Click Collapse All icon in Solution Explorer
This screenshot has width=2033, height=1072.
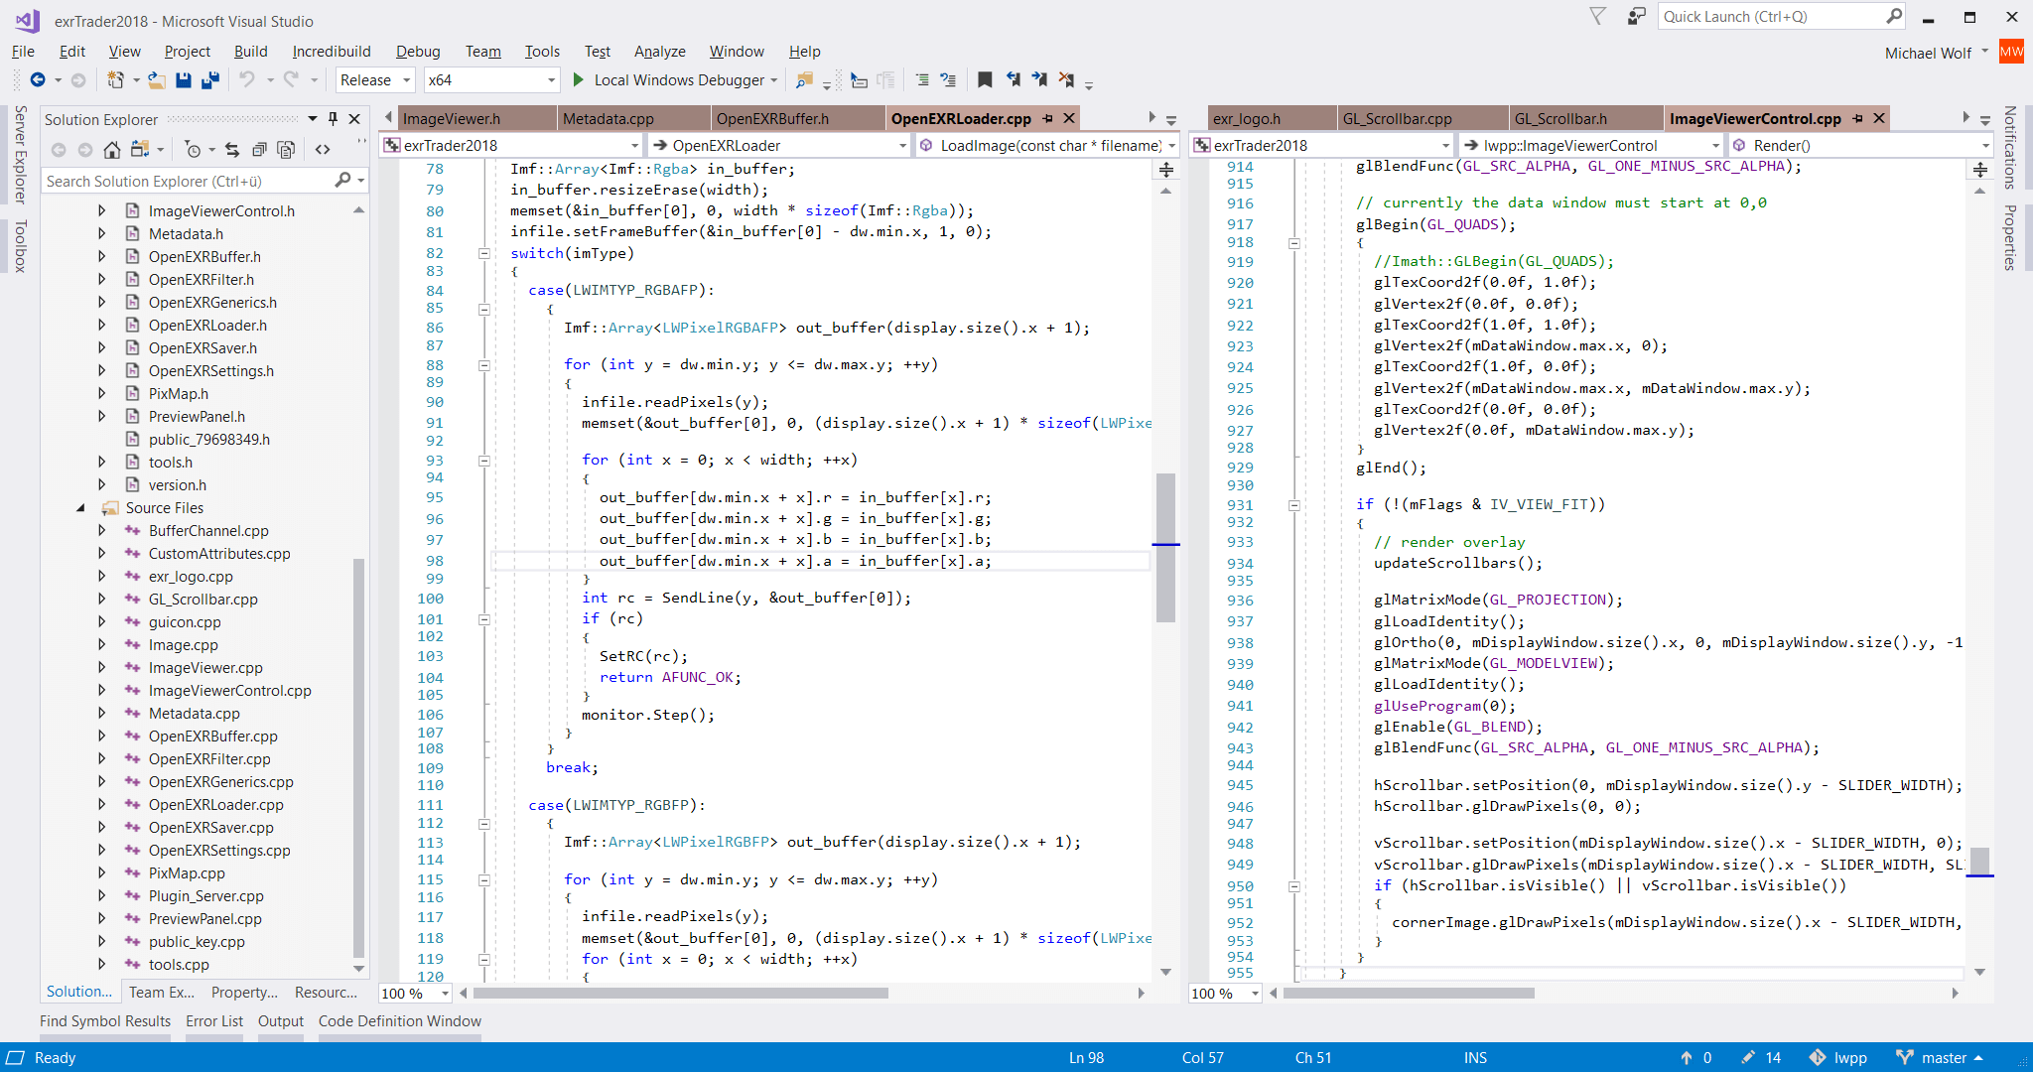259,150
